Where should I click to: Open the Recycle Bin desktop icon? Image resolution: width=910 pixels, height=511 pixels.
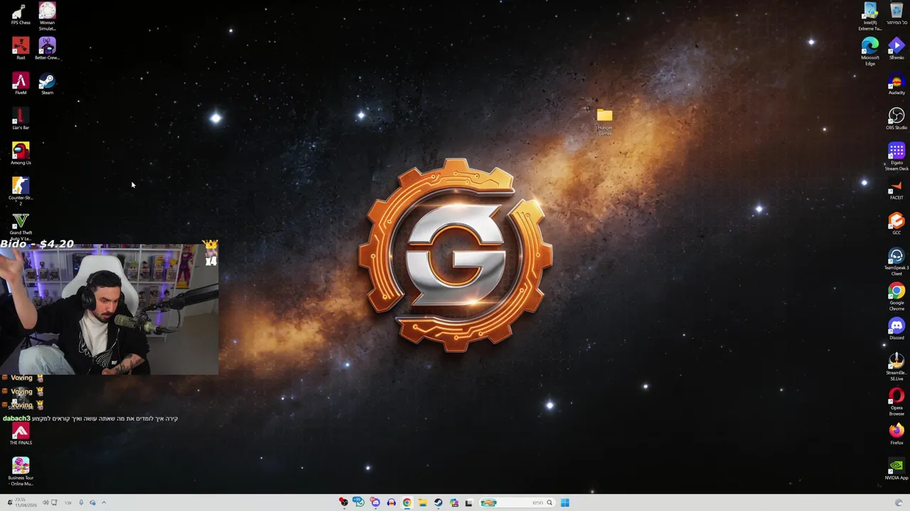click(x=896, y=14)
